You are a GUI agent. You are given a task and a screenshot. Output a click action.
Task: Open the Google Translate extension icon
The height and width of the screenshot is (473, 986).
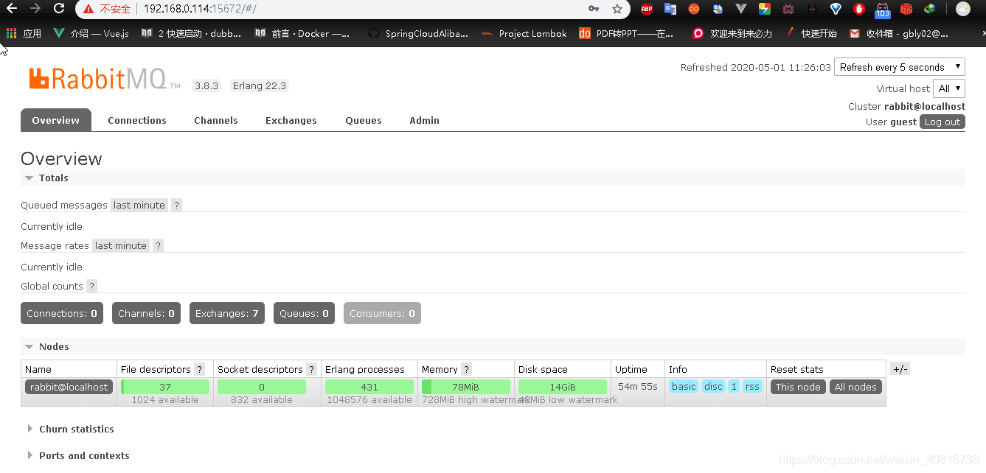click(x=670, y=9)
